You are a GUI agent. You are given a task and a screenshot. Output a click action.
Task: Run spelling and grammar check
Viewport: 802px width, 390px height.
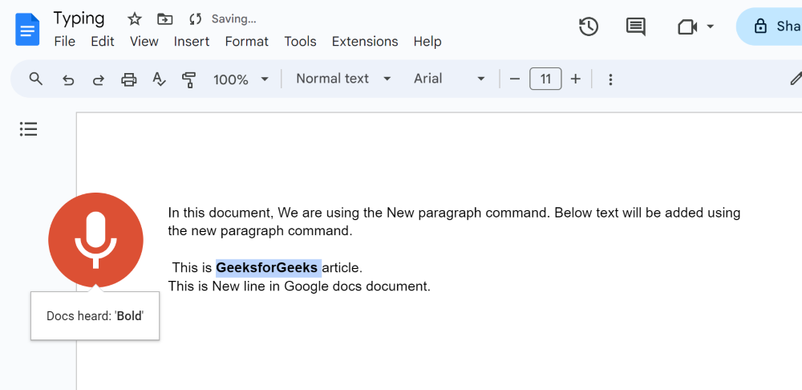[159, 79]
